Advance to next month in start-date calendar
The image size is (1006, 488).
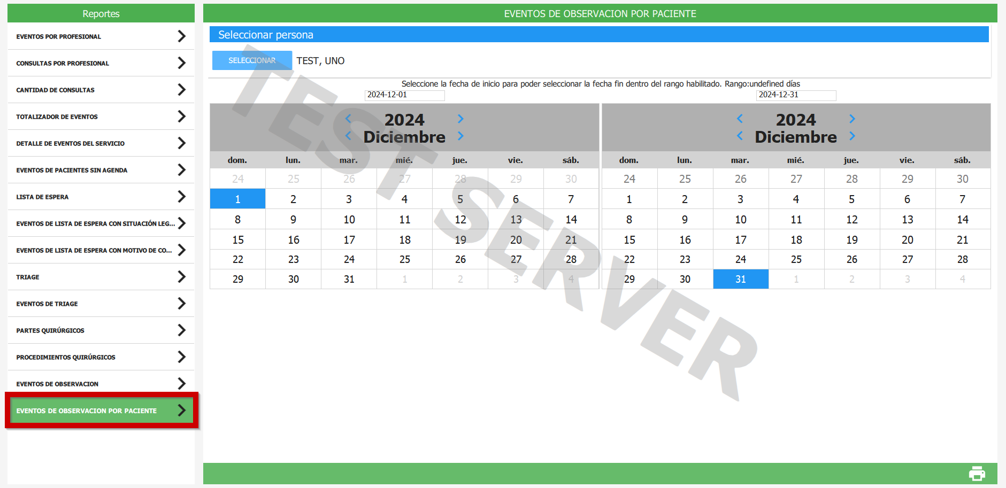(x=460, y=136)
